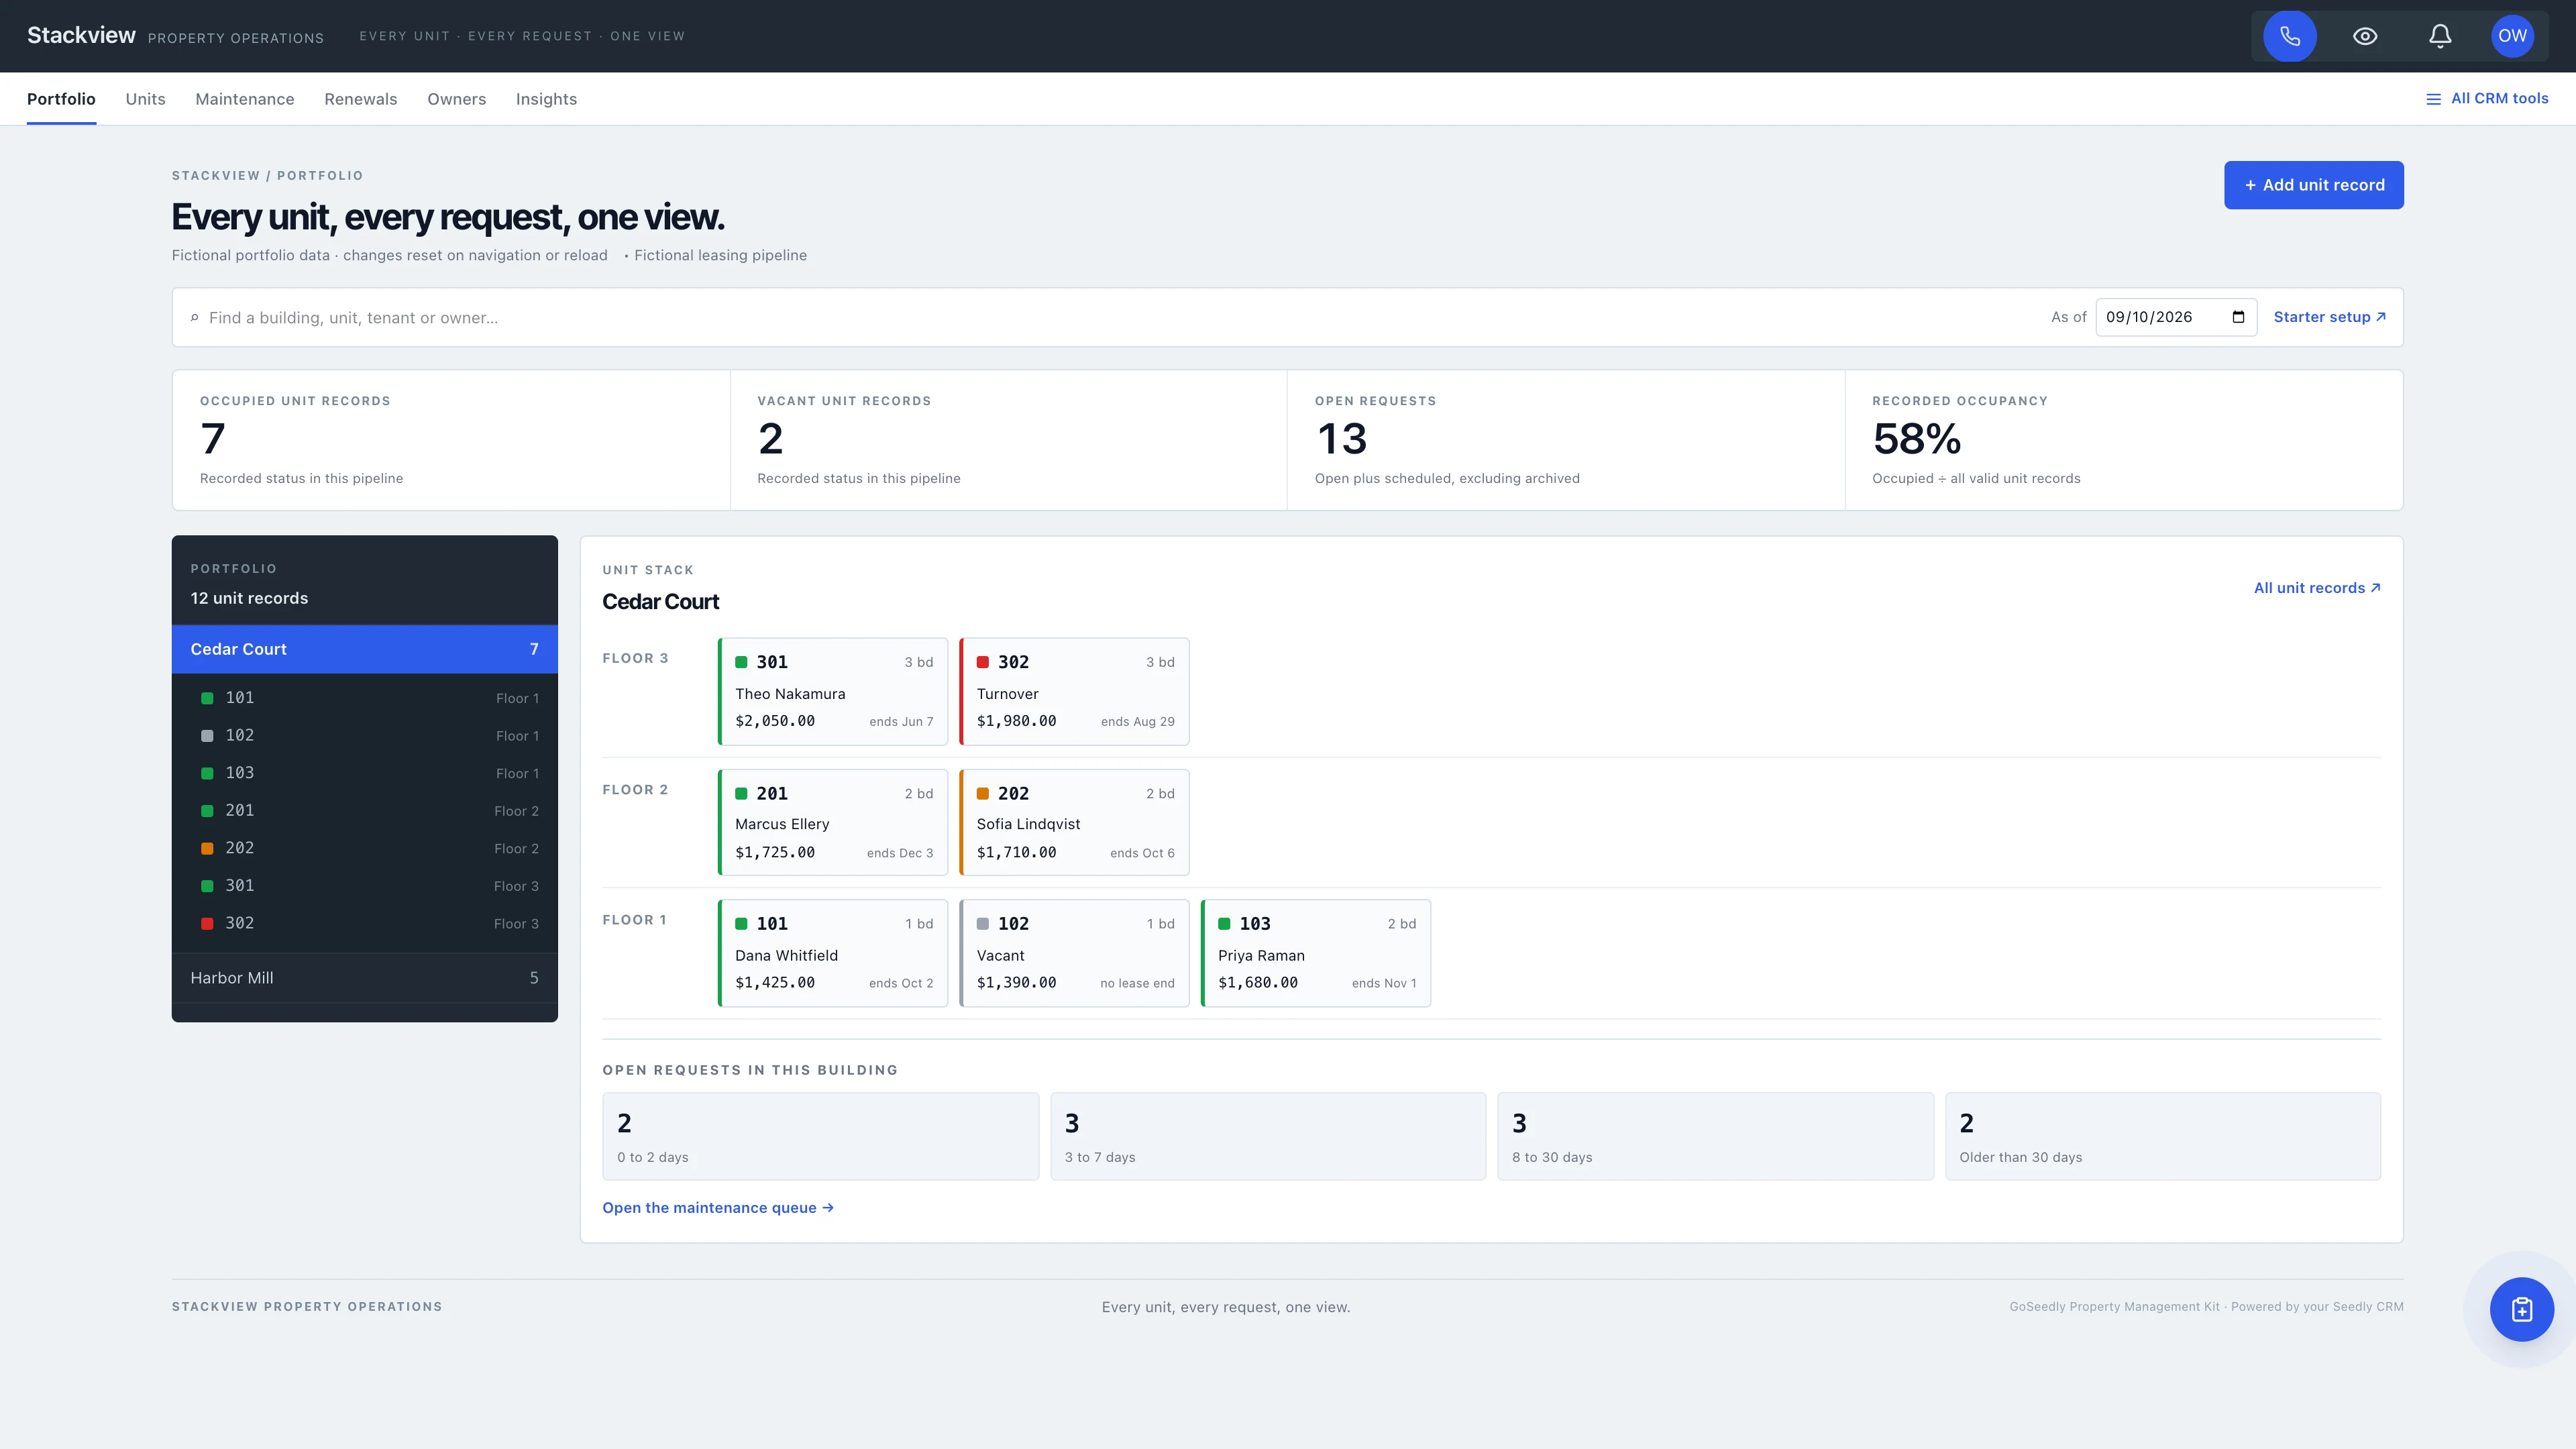2576x1449 pixels.
Task: Open the OW user avatar menu
Action: [2512, 36]
